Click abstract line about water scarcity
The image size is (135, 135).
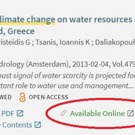pyautogui.click(x=67, y=76)
